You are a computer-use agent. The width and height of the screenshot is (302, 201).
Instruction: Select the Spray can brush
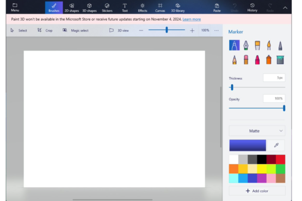click(269, 60)
